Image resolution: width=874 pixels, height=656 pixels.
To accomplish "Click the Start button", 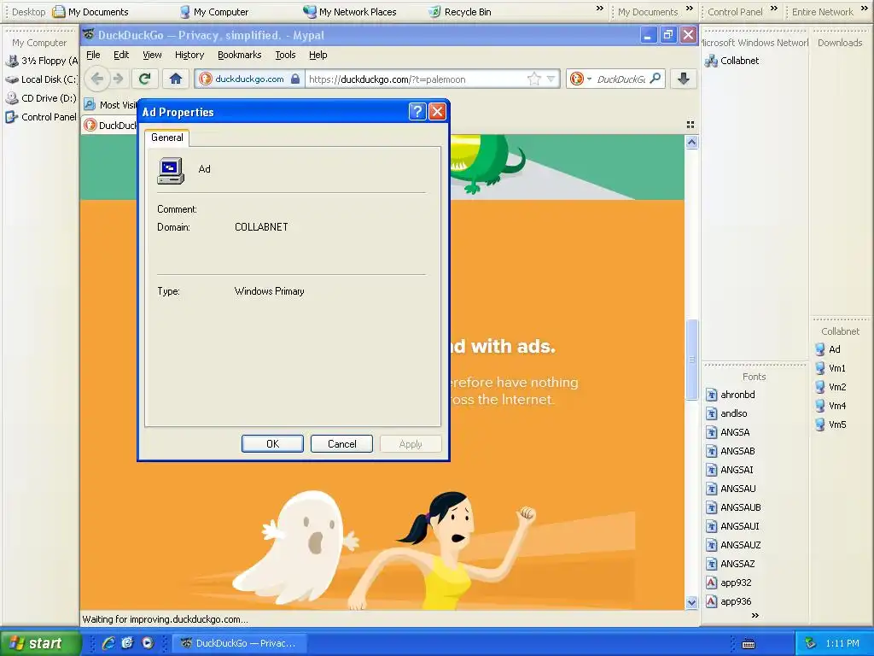I will [41, 643].
